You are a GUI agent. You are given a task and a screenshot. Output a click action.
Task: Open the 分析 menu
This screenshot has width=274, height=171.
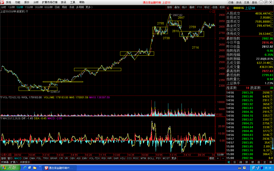36,2
